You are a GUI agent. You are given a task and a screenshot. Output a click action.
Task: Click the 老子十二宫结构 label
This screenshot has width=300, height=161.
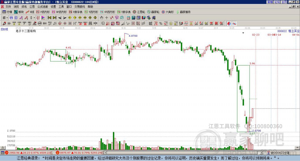tap(26, 31)
